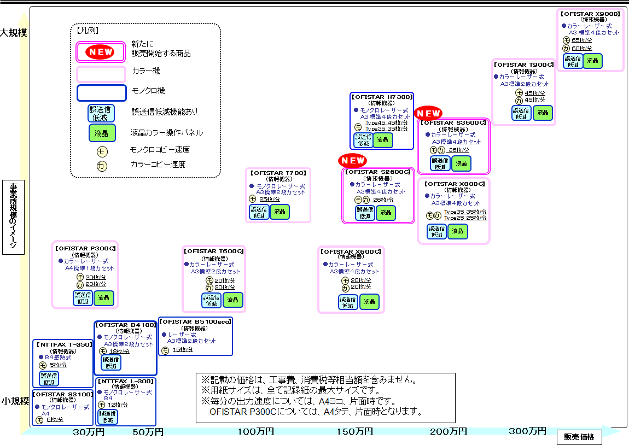629x445 pixels.
Task: Select the OFISTAR P300C product title
Action: click(x=85, y=249)
